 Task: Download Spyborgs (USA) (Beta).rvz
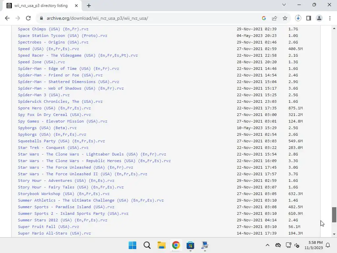(47, 128)
